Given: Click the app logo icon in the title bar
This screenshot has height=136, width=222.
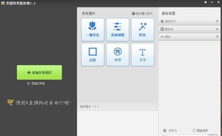Looking at the screenshot, I should tap(3, 3).
